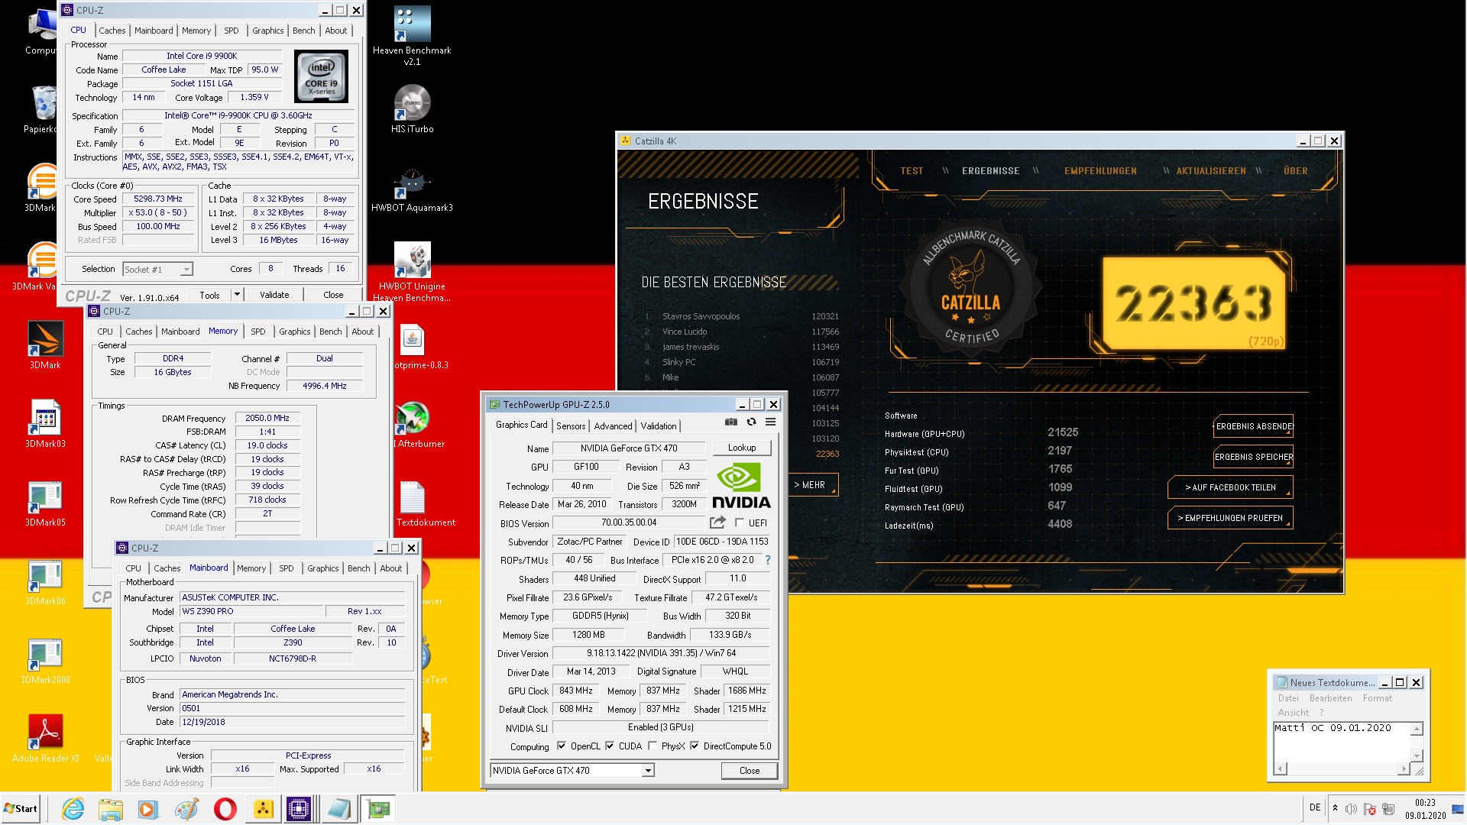Click EMPFEHLUNGEN PRUEFEN button in Catzilla

1230,518
